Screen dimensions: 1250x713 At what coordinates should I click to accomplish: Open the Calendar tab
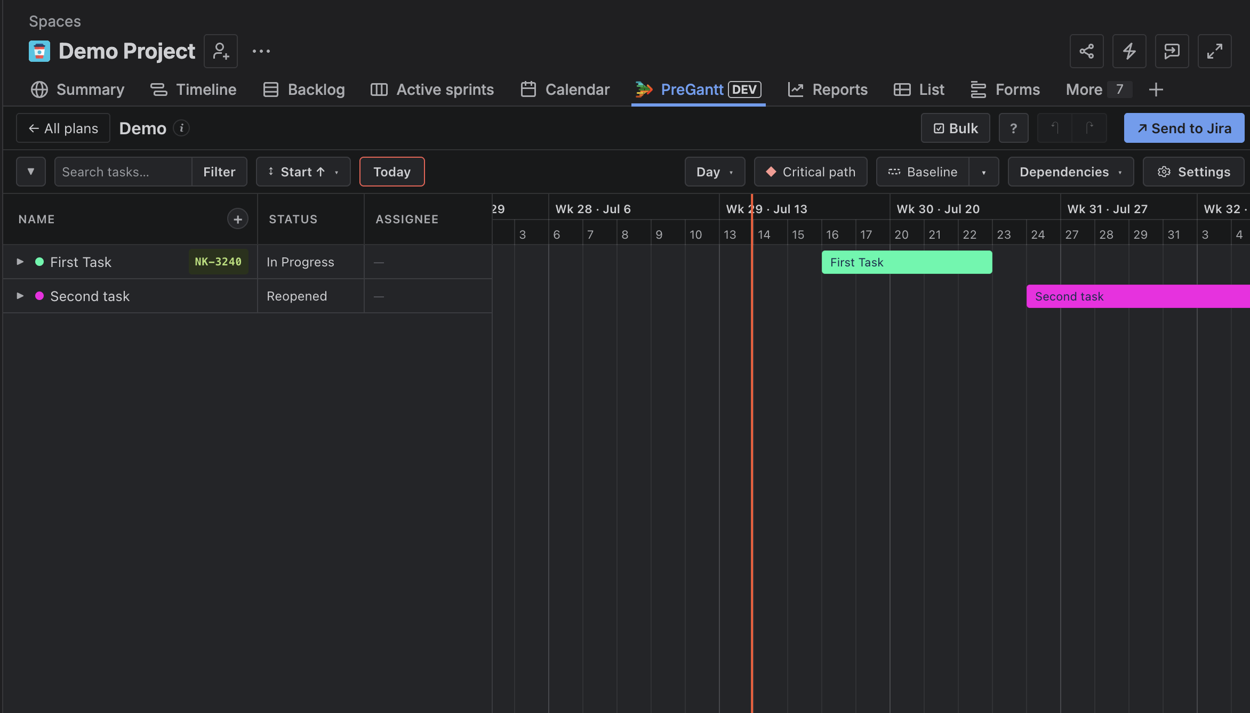coord(565,90)
